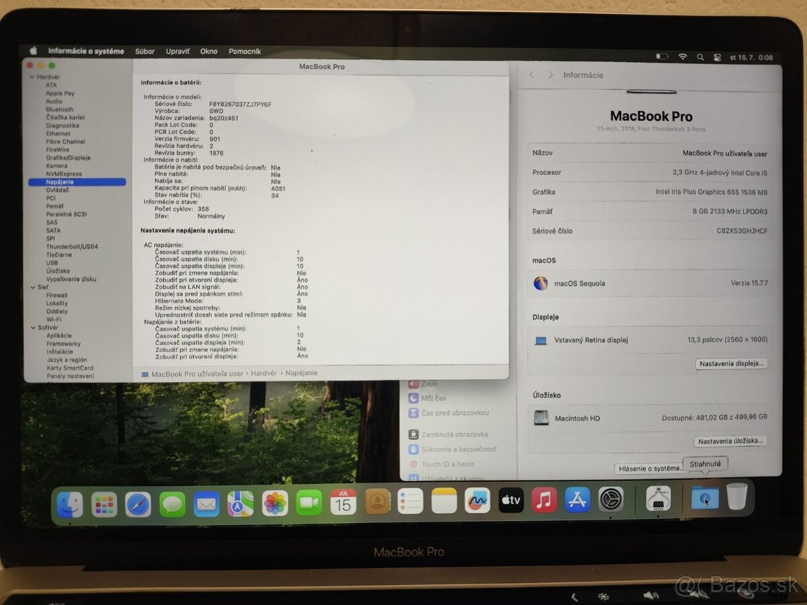Open Photos app in the Dock

275,503
